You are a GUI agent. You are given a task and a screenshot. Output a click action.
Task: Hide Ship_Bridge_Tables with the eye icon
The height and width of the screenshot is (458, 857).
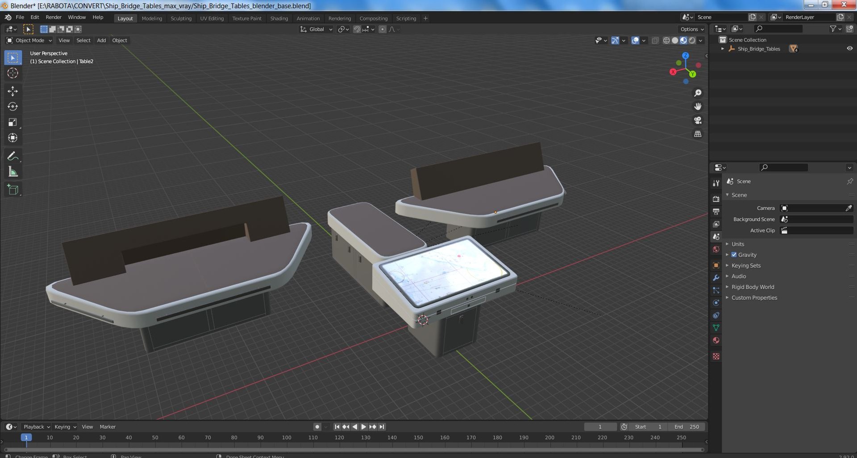click(849, 49)
